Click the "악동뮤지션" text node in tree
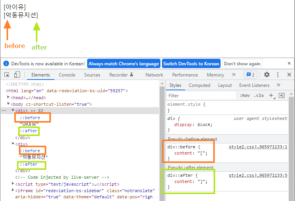 pos(34,156)
